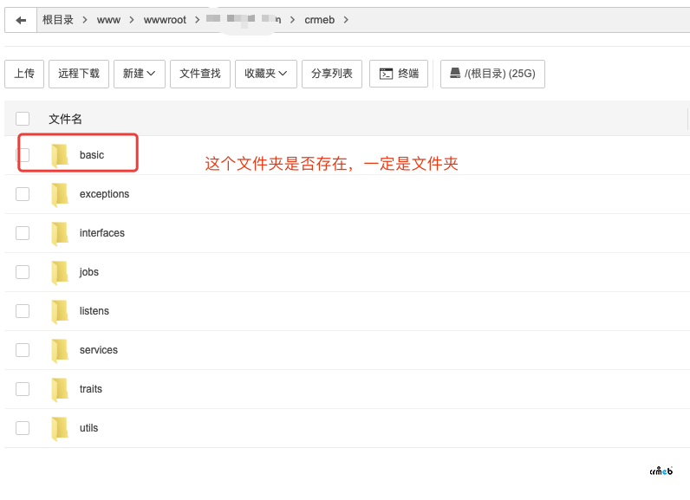Check the box beside traits folder

tap(23, 389)
